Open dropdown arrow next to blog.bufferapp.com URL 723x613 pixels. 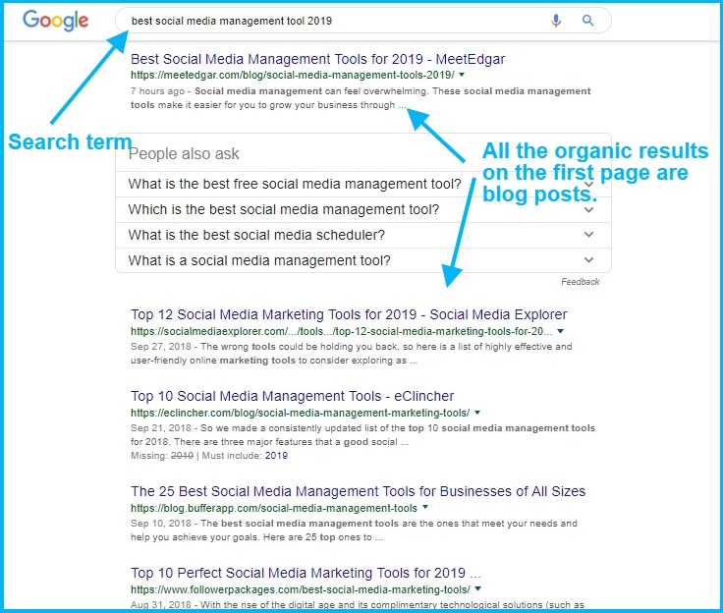click(425, 507)
